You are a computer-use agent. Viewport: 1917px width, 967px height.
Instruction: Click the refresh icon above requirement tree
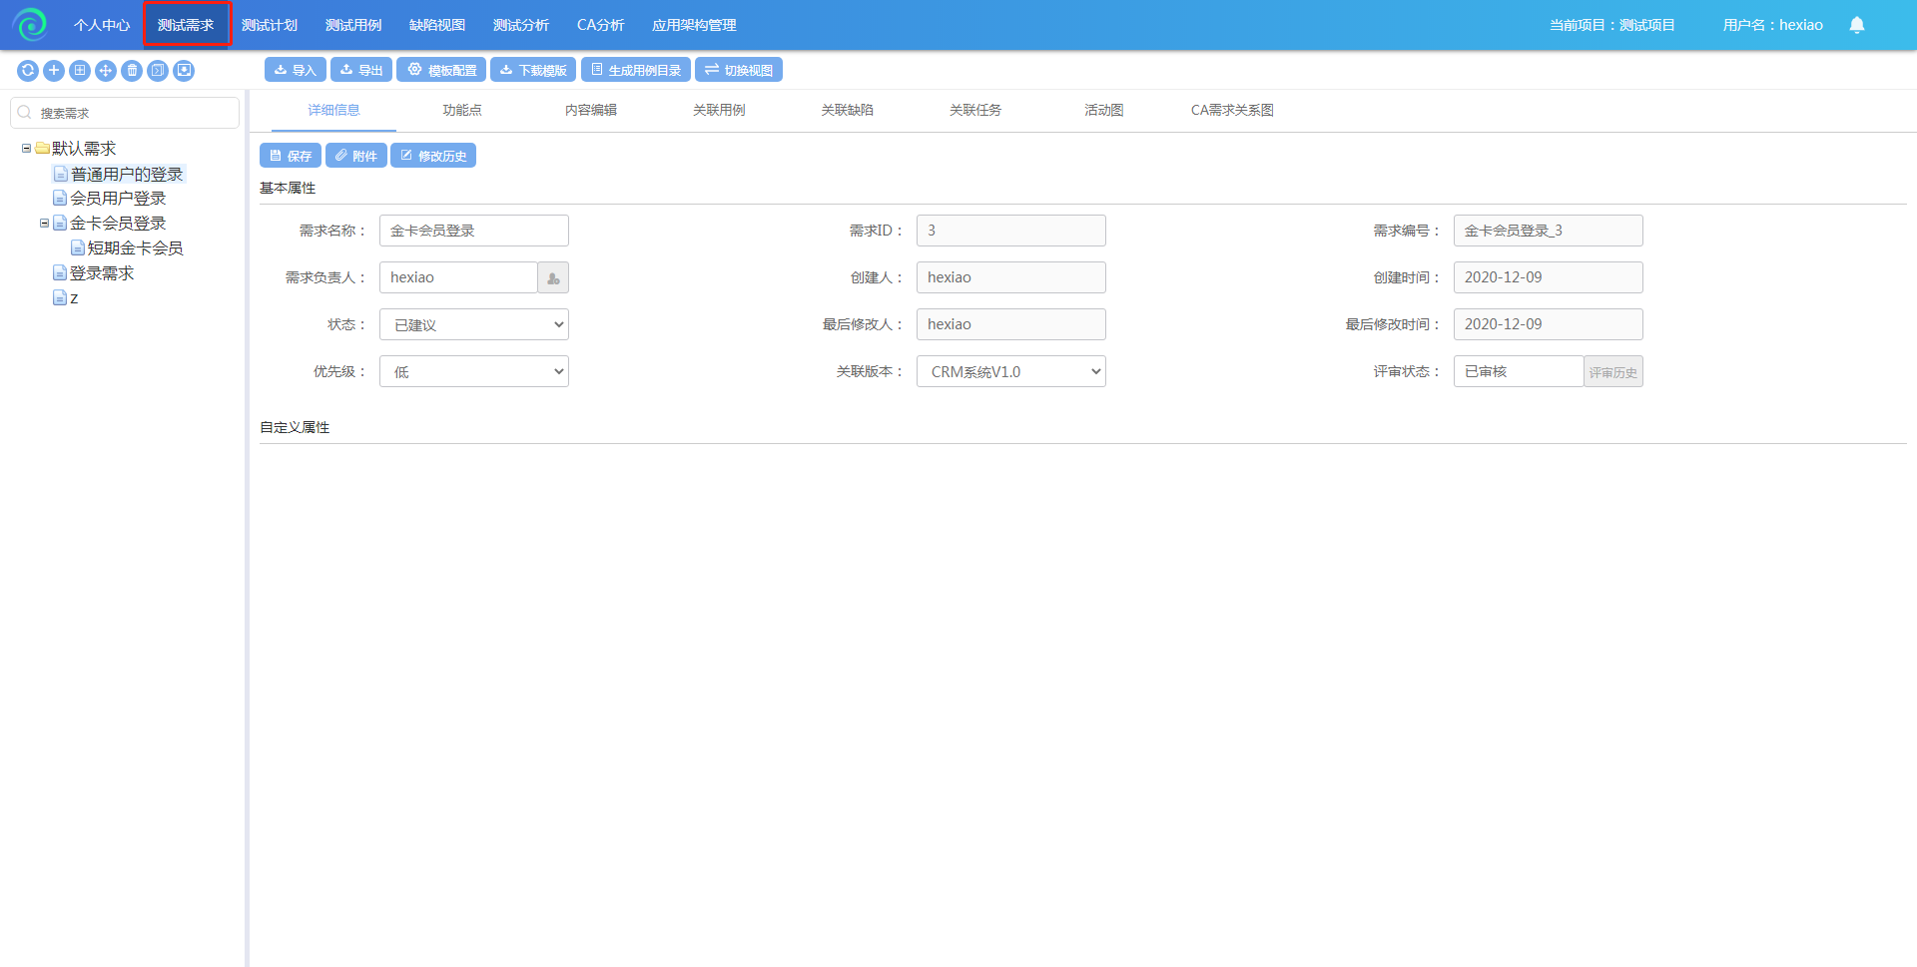28,71
